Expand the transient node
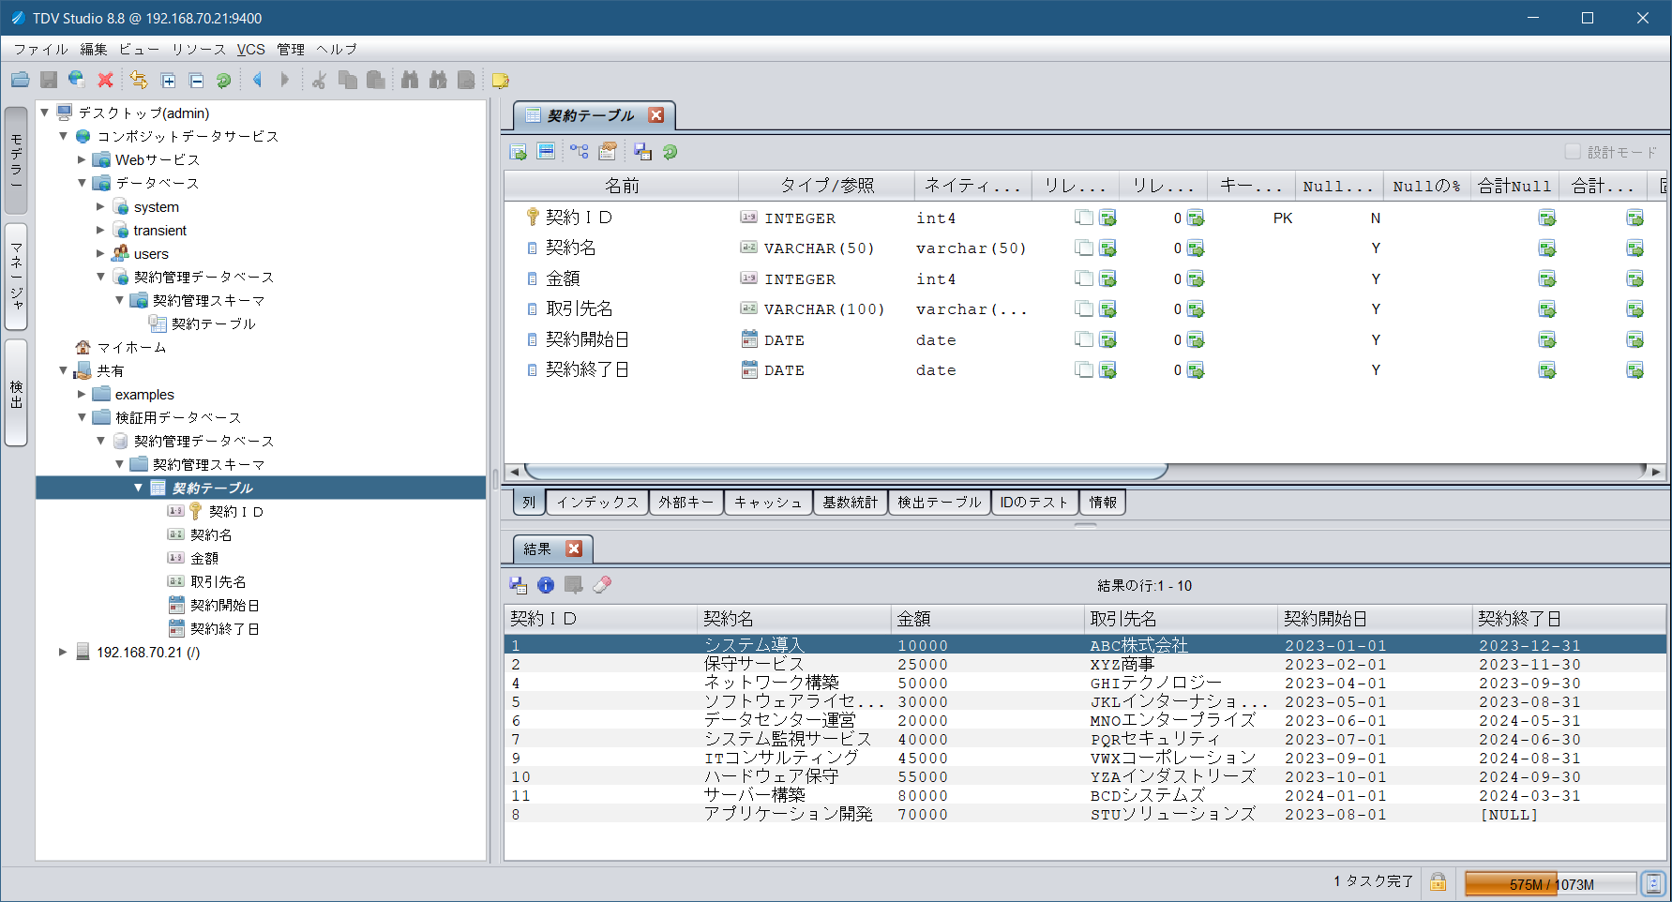This screenshot has width=1672, height=902. (100, 230)
